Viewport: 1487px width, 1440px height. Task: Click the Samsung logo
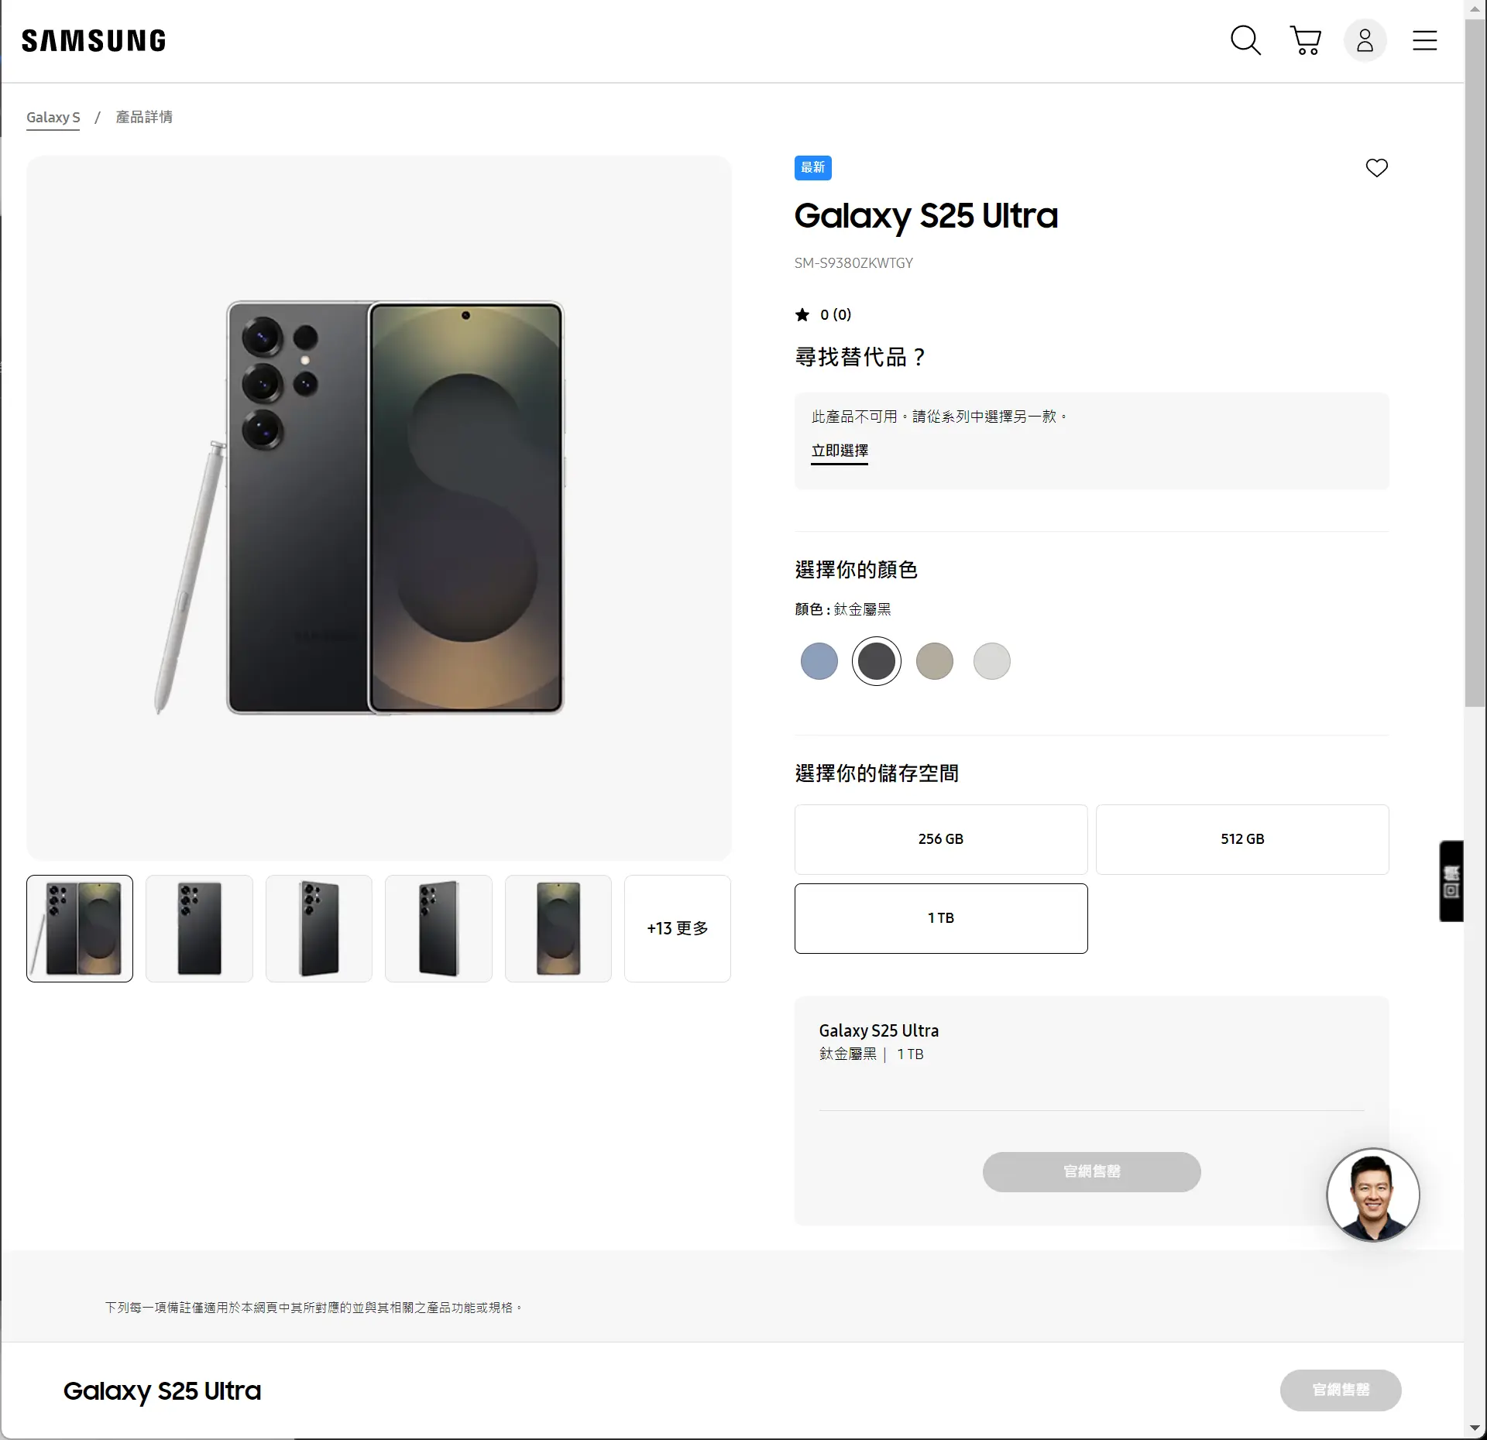coord(94,40)
